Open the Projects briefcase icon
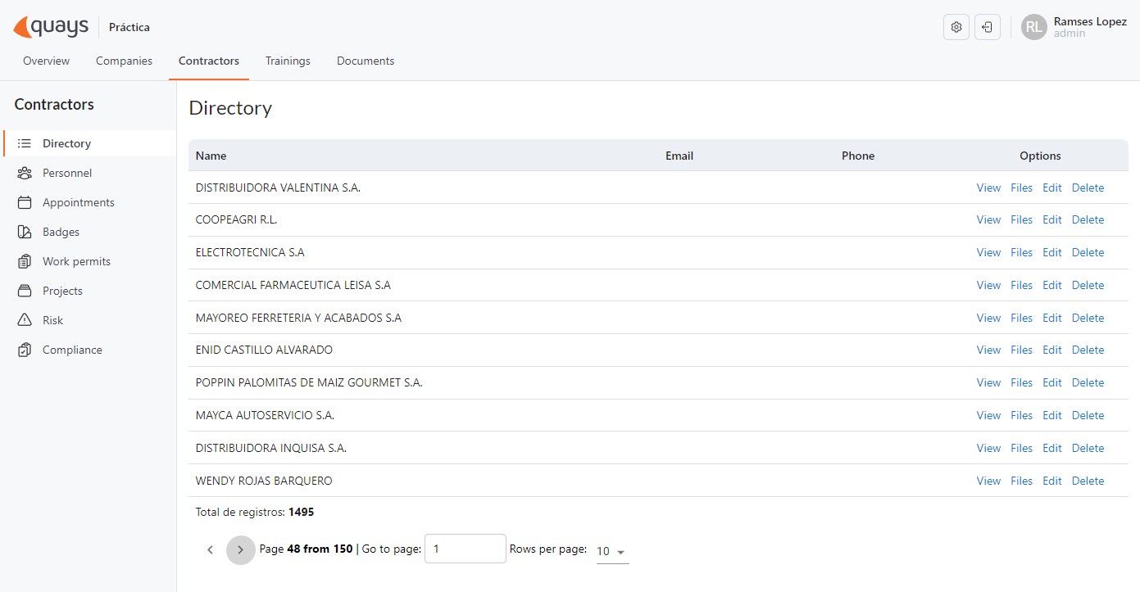 (25, 291)
